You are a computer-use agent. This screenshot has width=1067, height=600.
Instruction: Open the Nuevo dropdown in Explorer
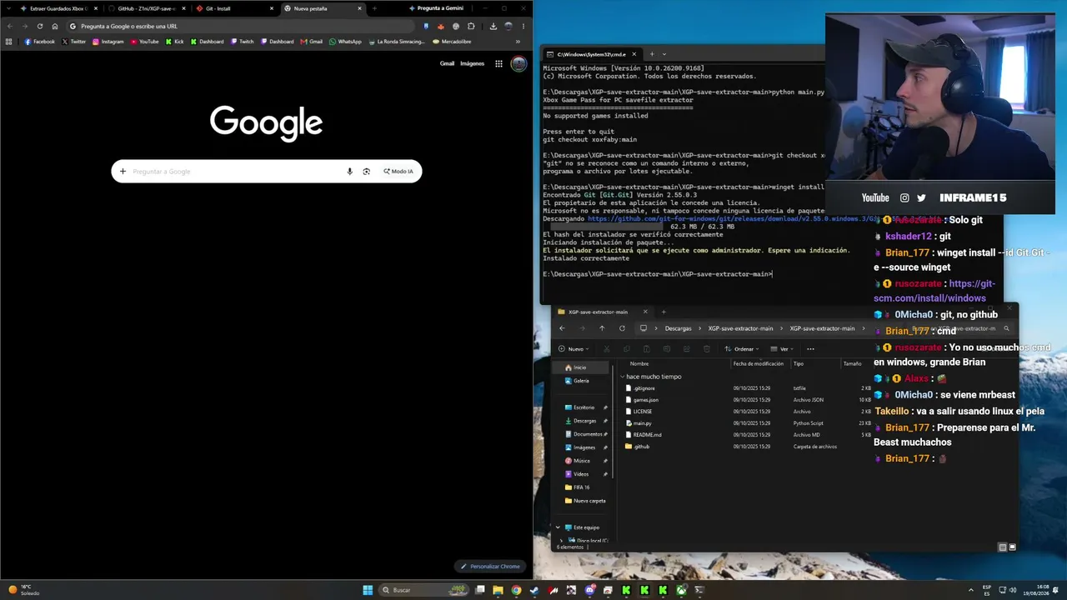[x=574, y=349]
